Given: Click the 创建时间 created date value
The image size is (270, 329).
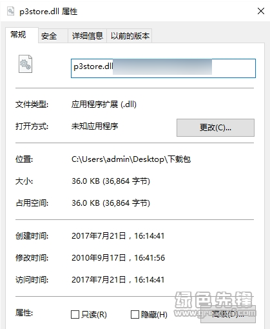Looking at the screenshot, I should 118,236.
